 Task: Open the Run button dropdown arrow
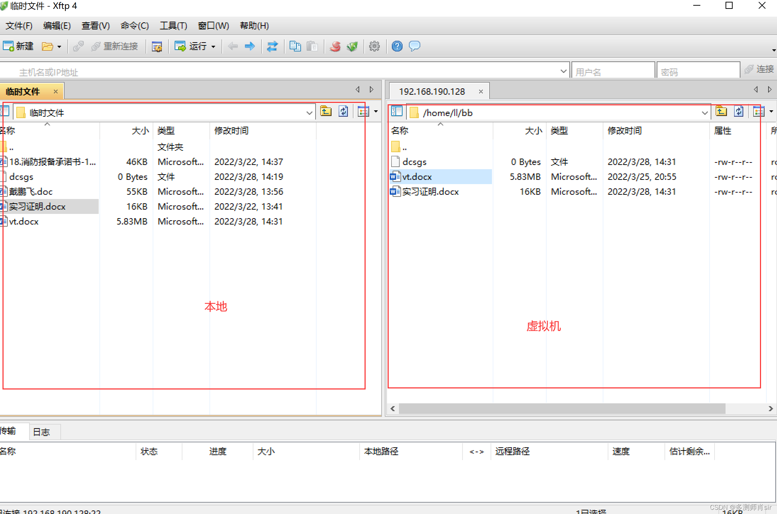tap(213, 46)
